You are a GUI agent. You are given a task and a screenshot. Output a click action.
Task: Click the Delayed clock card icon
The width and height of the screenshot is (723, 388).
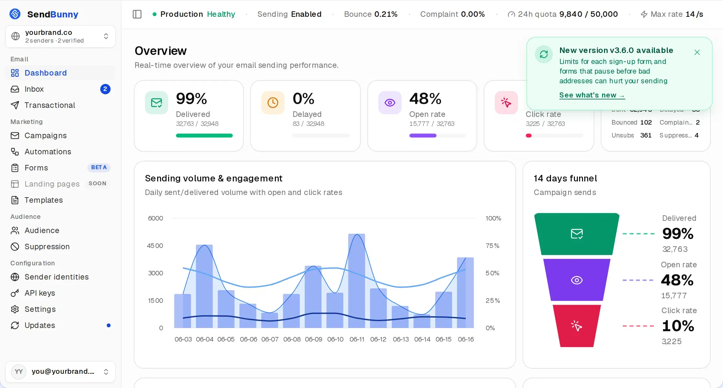click(x=273, y=103)
